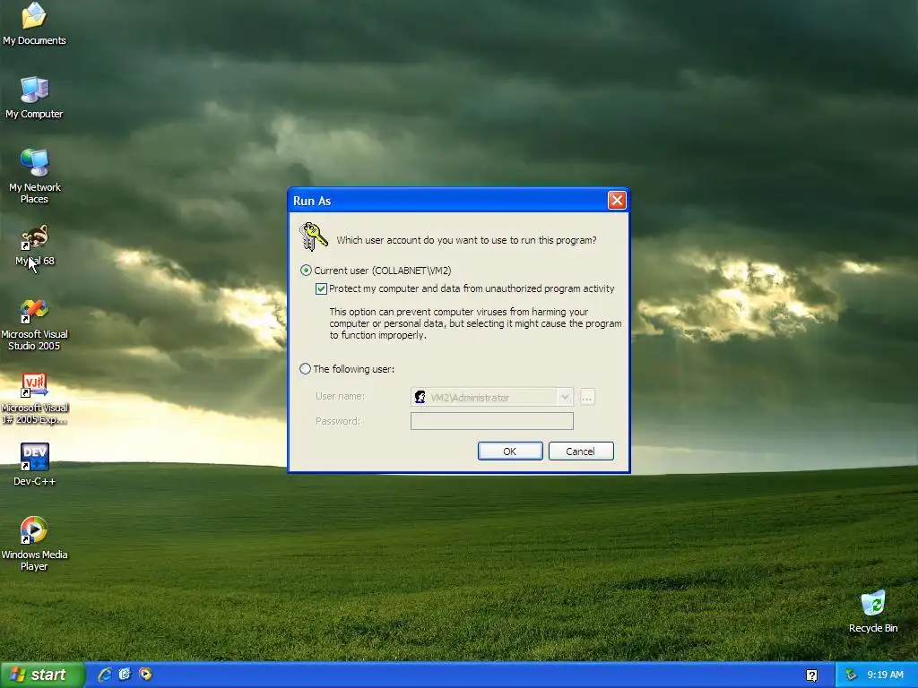The height and width of the screenshot is (688, 918).
Task: Click the Outlook Express Quick Launch icon
Action: click(125, 675)
